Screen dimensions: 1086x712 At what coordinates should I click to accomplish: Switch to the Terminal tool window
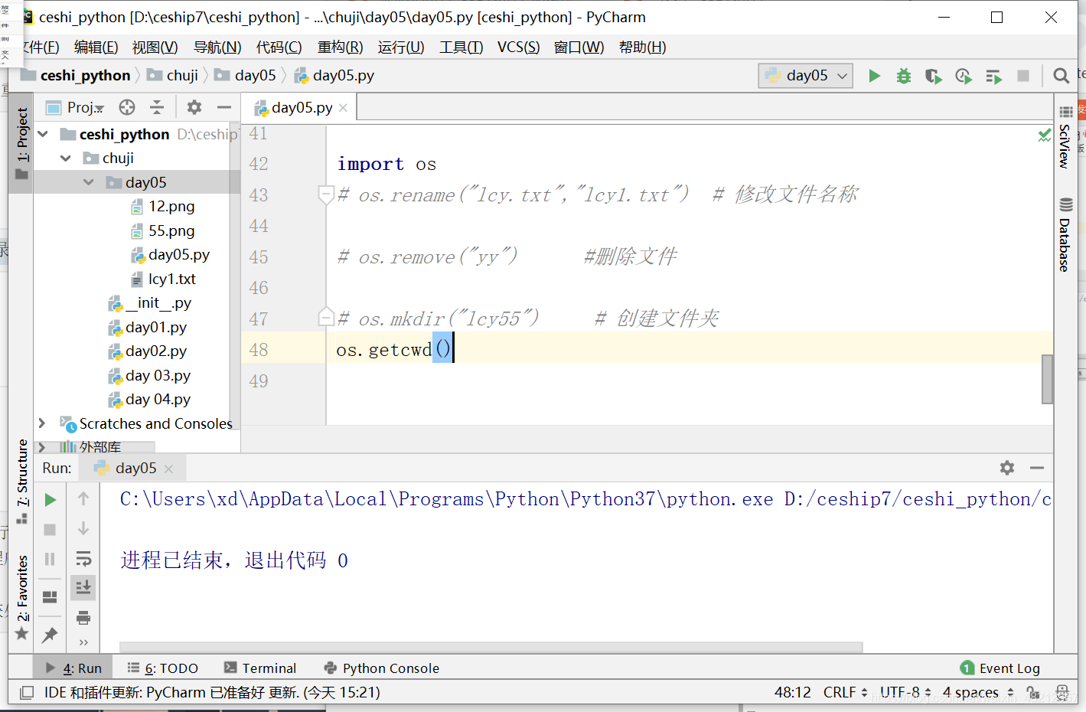(x=260, y=668)
